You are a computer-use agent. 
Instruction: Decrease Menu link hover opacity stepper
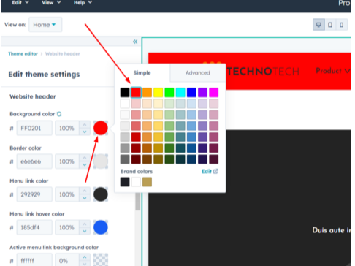point(85,231)
